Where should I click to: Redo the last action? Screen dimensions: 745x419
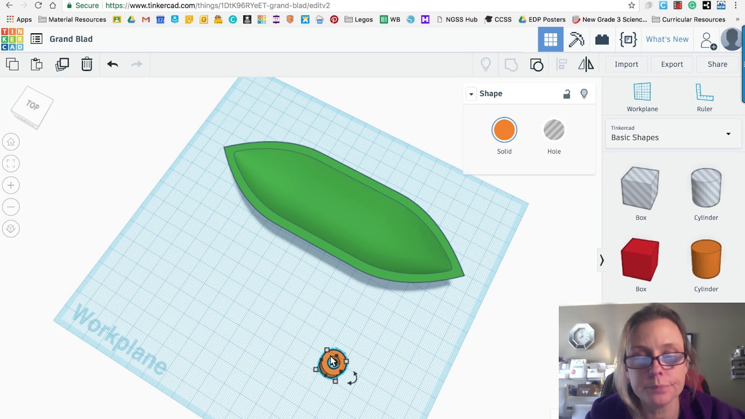137,64
